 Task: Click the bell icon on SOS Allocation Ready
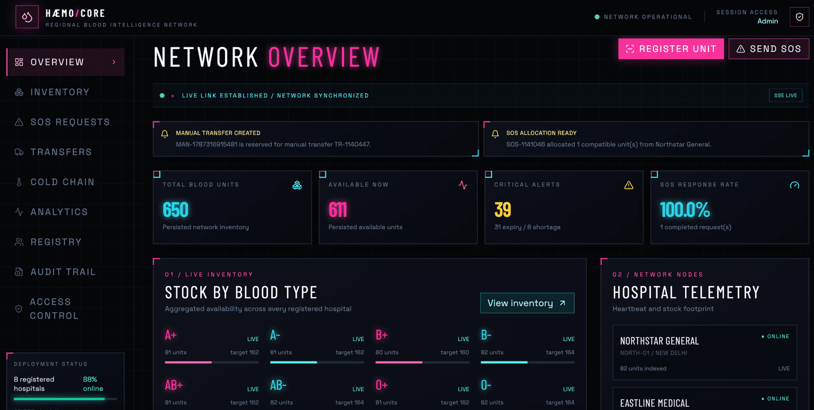click(495, 134)
